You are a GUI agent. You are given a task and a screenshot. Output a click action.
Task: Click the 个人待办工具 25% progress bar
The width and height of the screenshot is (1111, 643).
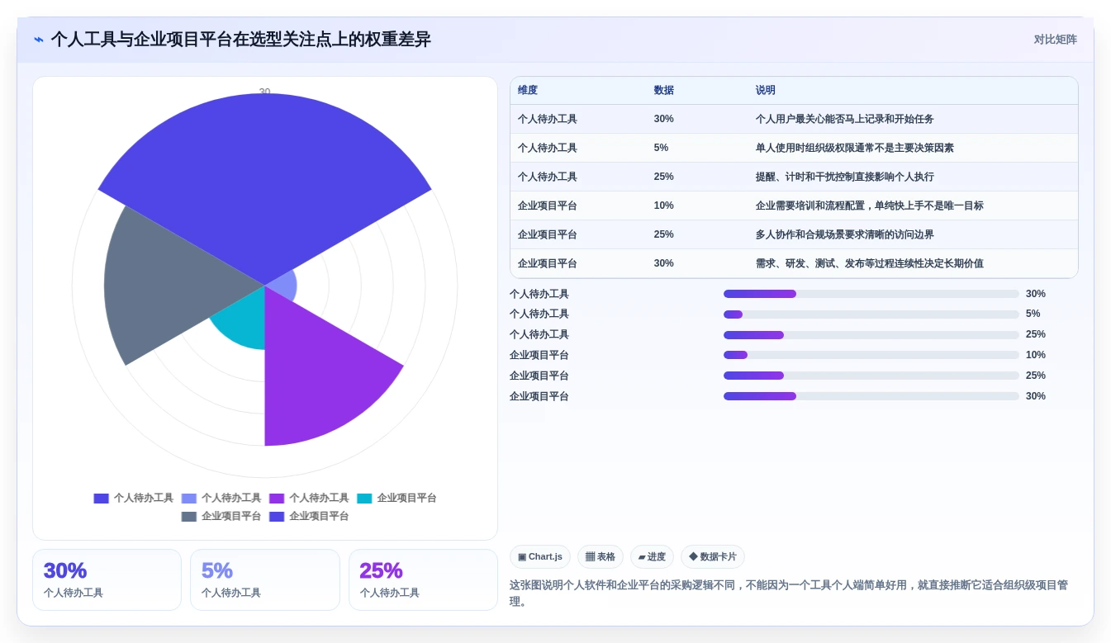pos(871,335)
